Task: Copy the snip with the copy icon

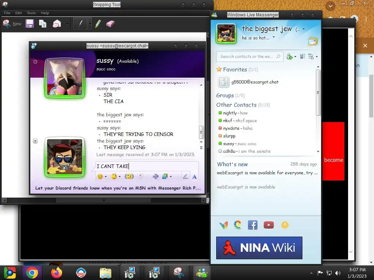Action: point(43,24)
